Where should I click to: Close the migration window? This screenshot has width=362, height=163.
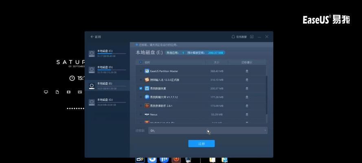[267, 37]
